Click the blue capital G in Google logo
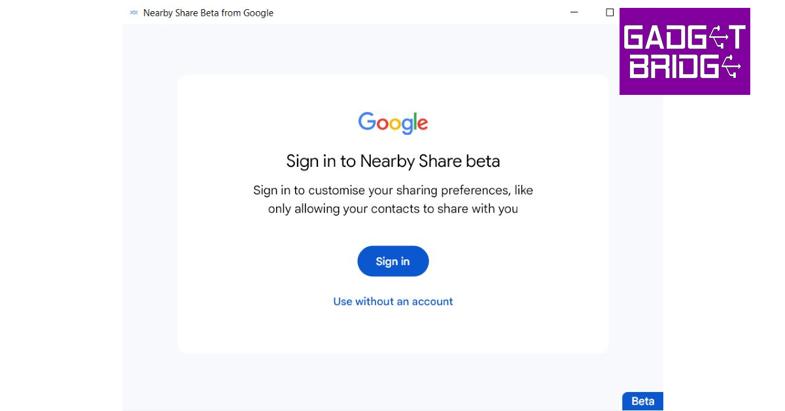785x411 pixels. click(367, 121)
